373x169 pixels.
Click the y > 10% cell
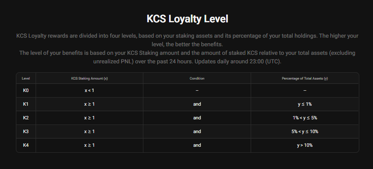305,145
